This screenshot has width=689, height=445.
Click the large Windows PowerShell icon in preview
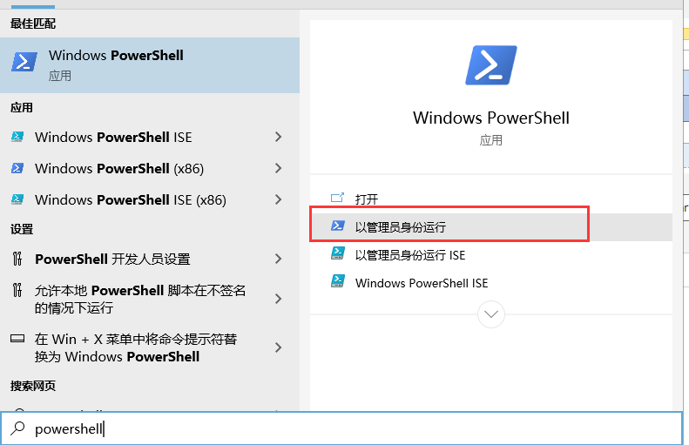[x=491, y=66]
